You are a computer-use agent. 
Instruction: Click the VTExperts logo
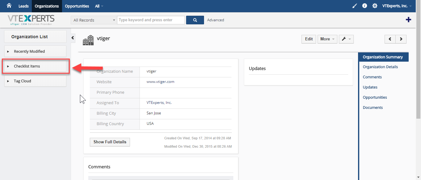click(31, 20)
